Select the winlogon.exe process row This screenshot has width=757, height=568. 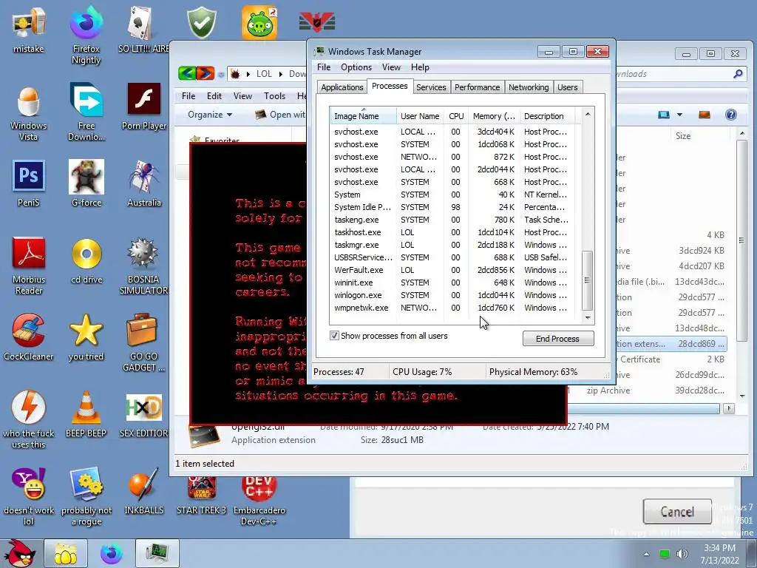455,295
